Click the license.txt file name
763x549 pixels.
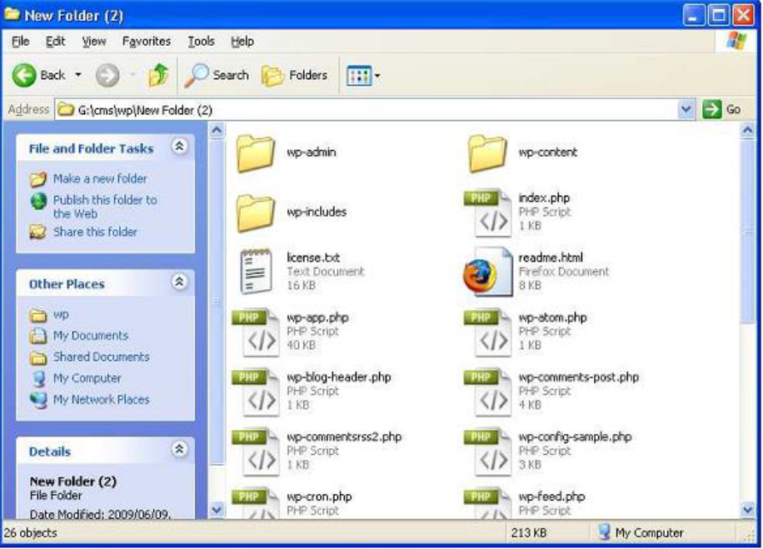coord(313,257)
